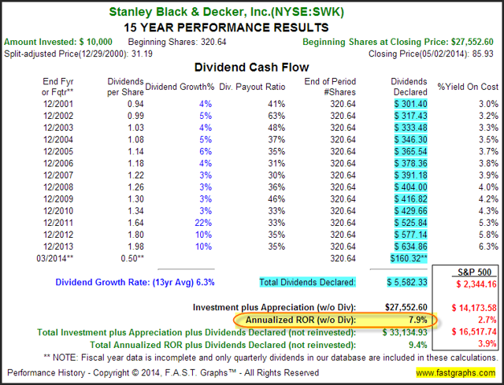Click the 7.9% annualized ROR value
The image size is (504, 385).
point(418,320)
